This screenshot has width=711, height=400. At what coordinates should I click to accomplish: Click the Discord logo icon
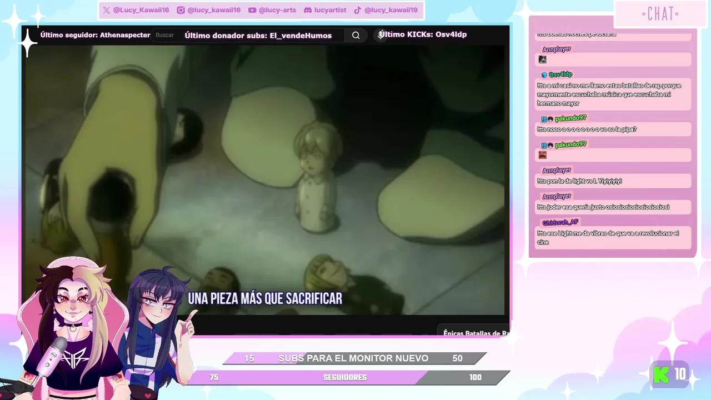point(308,10)
